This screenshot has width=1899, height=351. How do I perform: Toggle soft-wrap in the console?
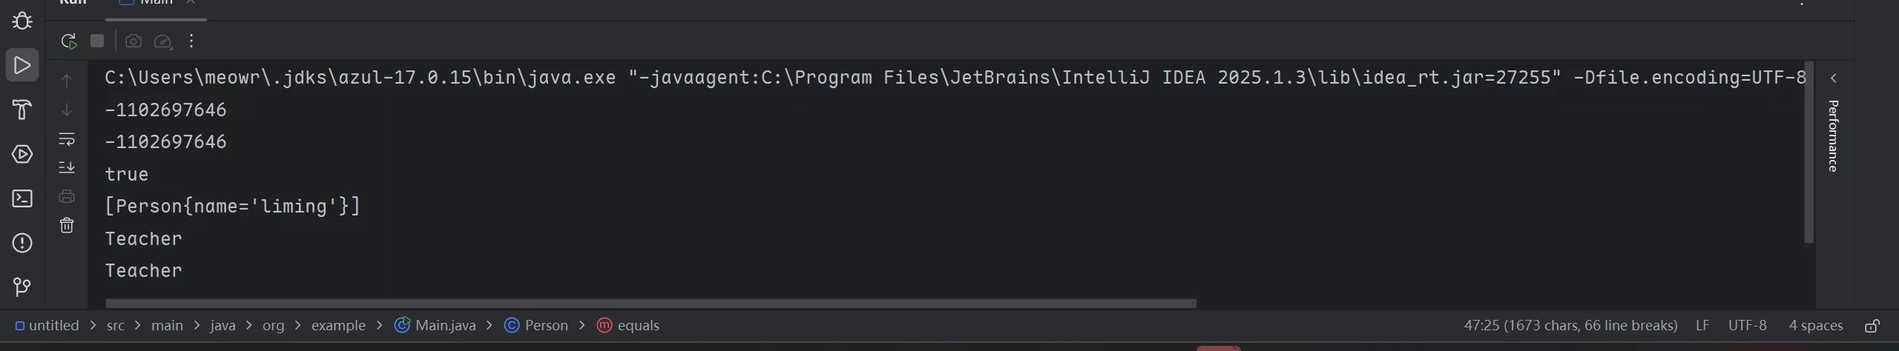[67, 139]
